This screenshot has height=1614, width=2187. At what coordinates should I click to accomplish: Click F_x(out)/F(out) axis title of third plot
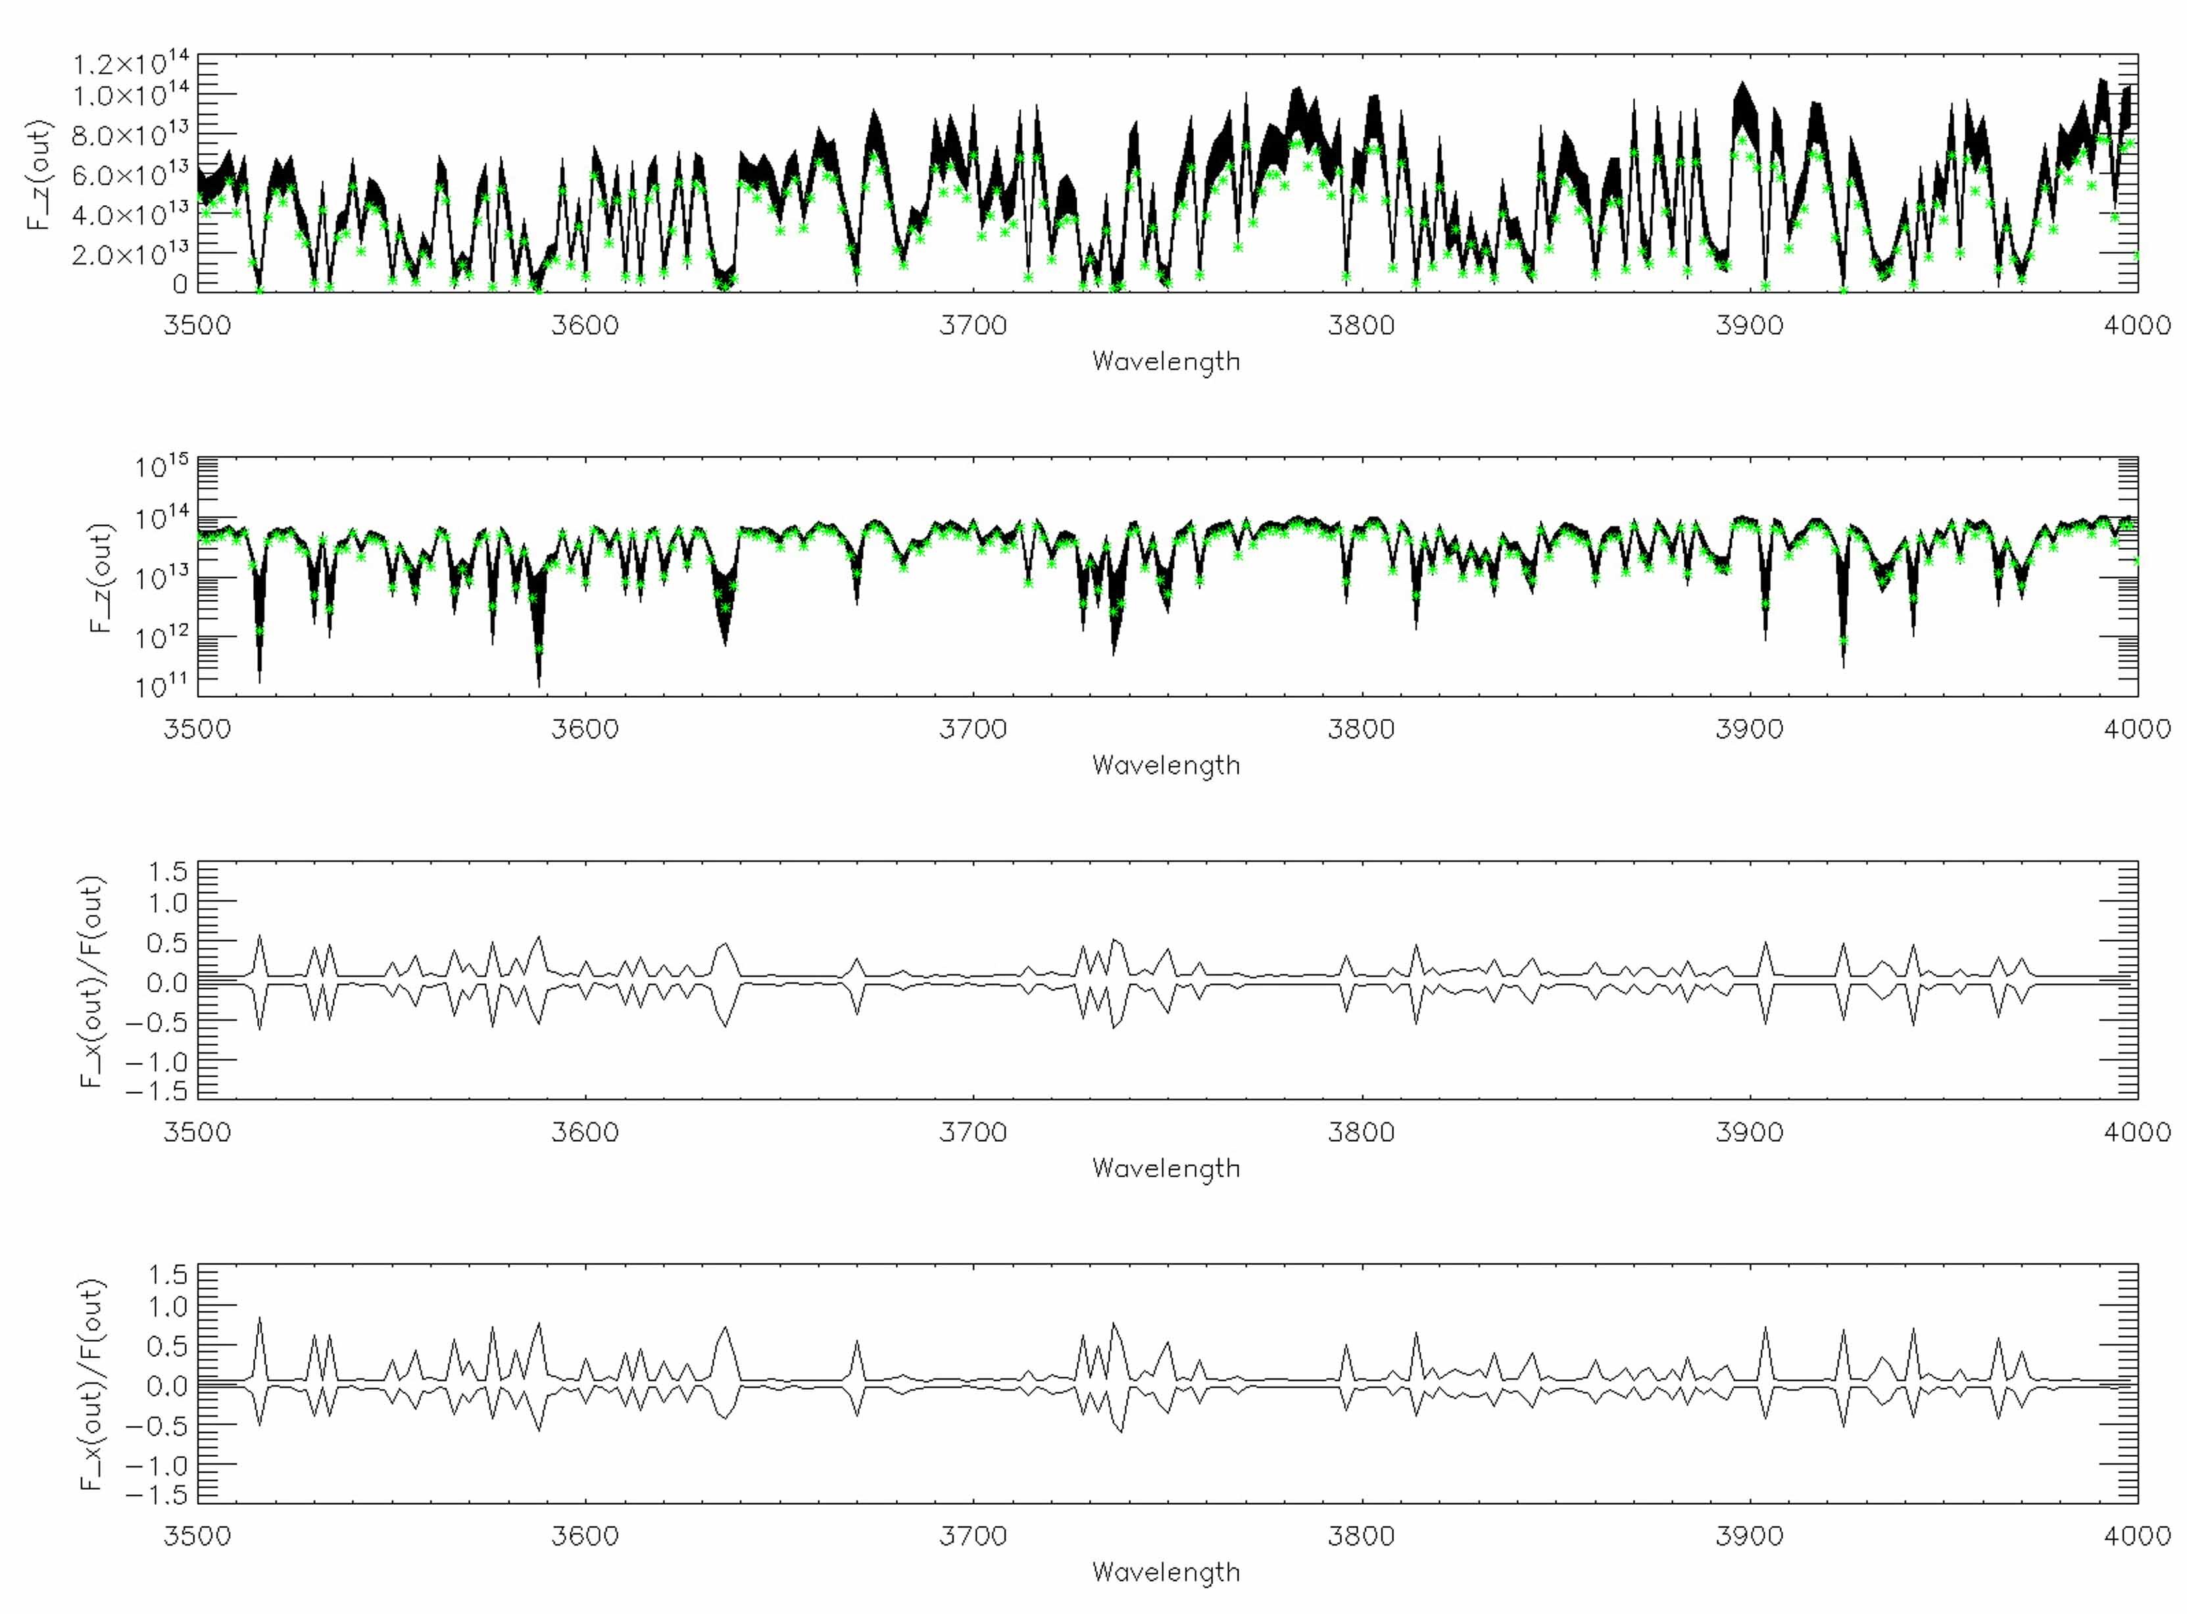point(92,981)
